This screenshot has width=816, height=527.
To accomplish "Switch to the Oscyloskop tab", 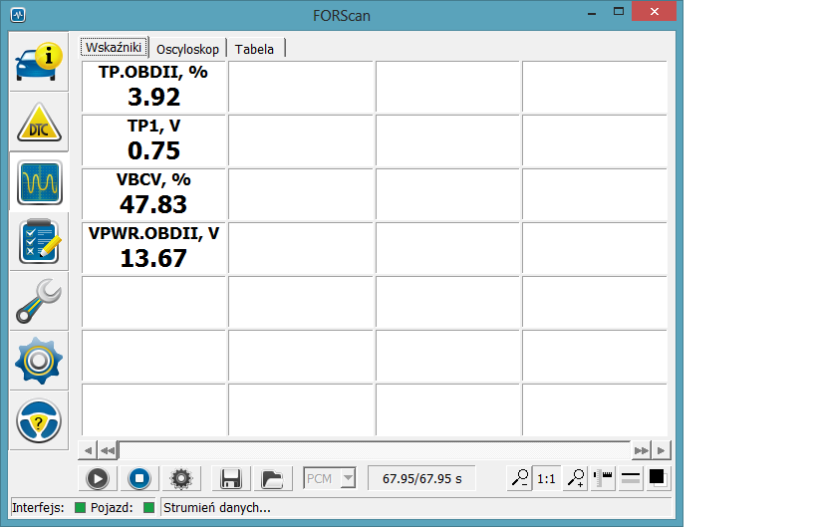I will [187, 49].
